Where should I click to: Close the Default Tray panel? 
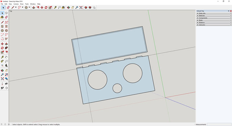(x=231, y=11)
